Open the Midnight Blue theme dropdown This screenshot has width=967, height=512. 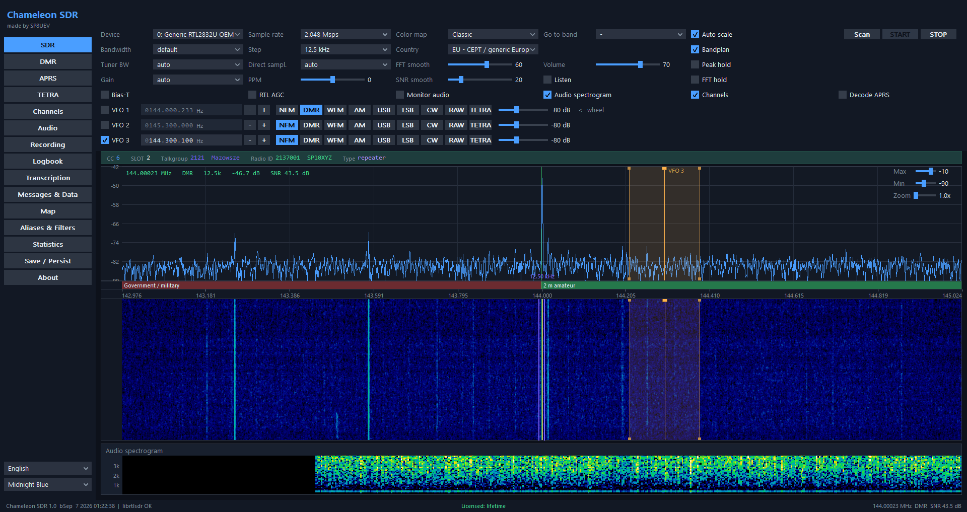click(x=48, y=484)
